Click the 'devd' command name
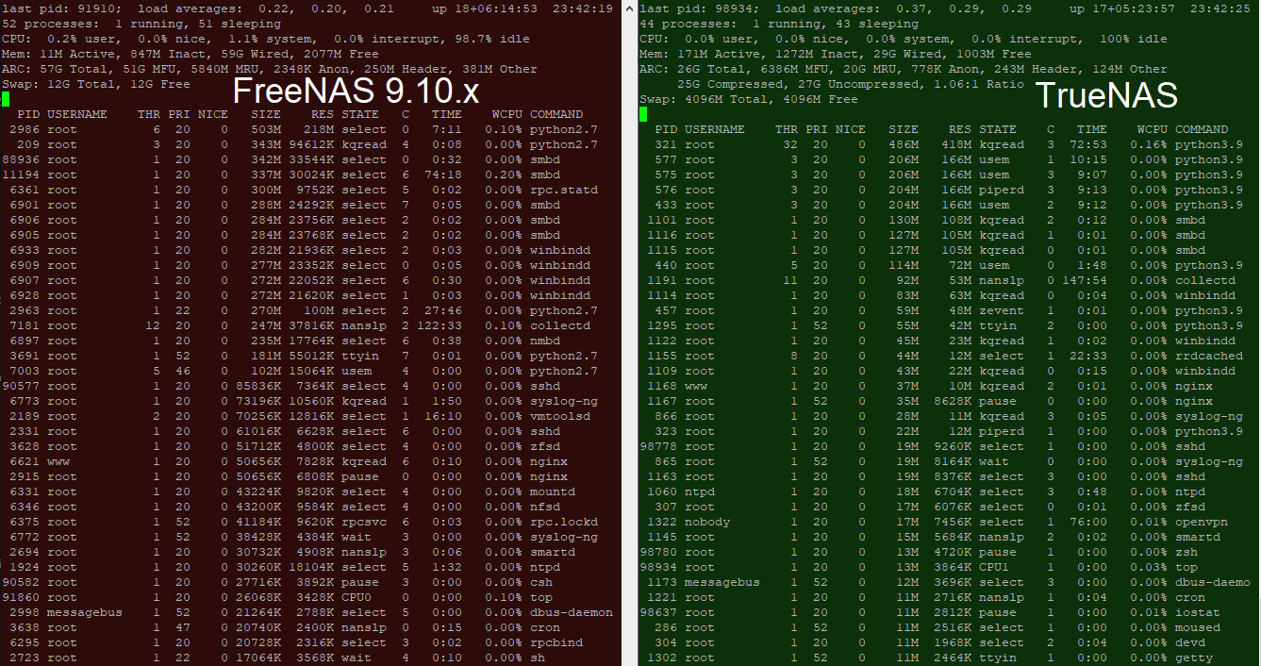The image size is (1261, 666). (x=1190, y=642)
